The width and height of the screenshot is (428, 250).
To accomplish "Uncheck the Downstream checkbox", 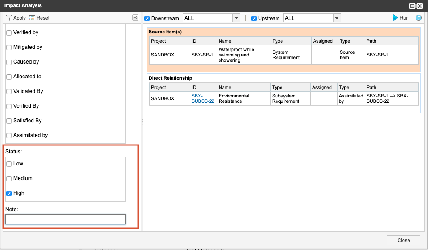I will [x=147, y=18].
